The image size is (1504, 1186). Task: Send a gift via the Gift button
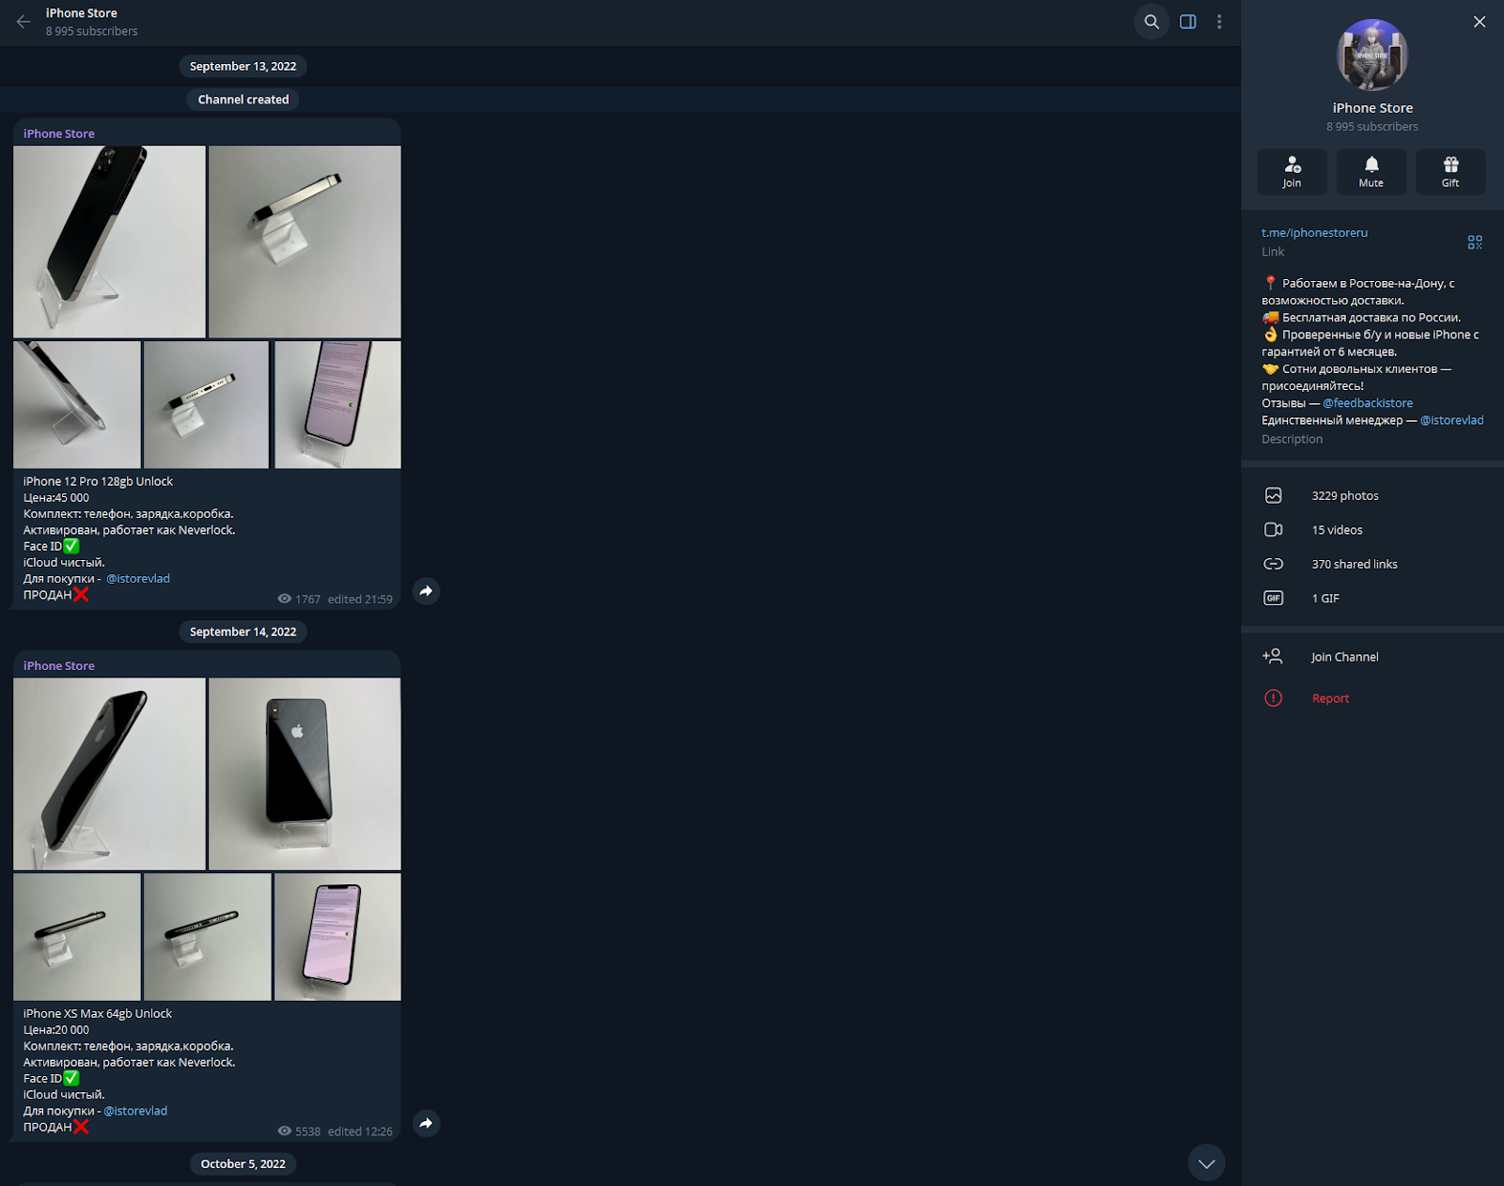(1450, 172)
